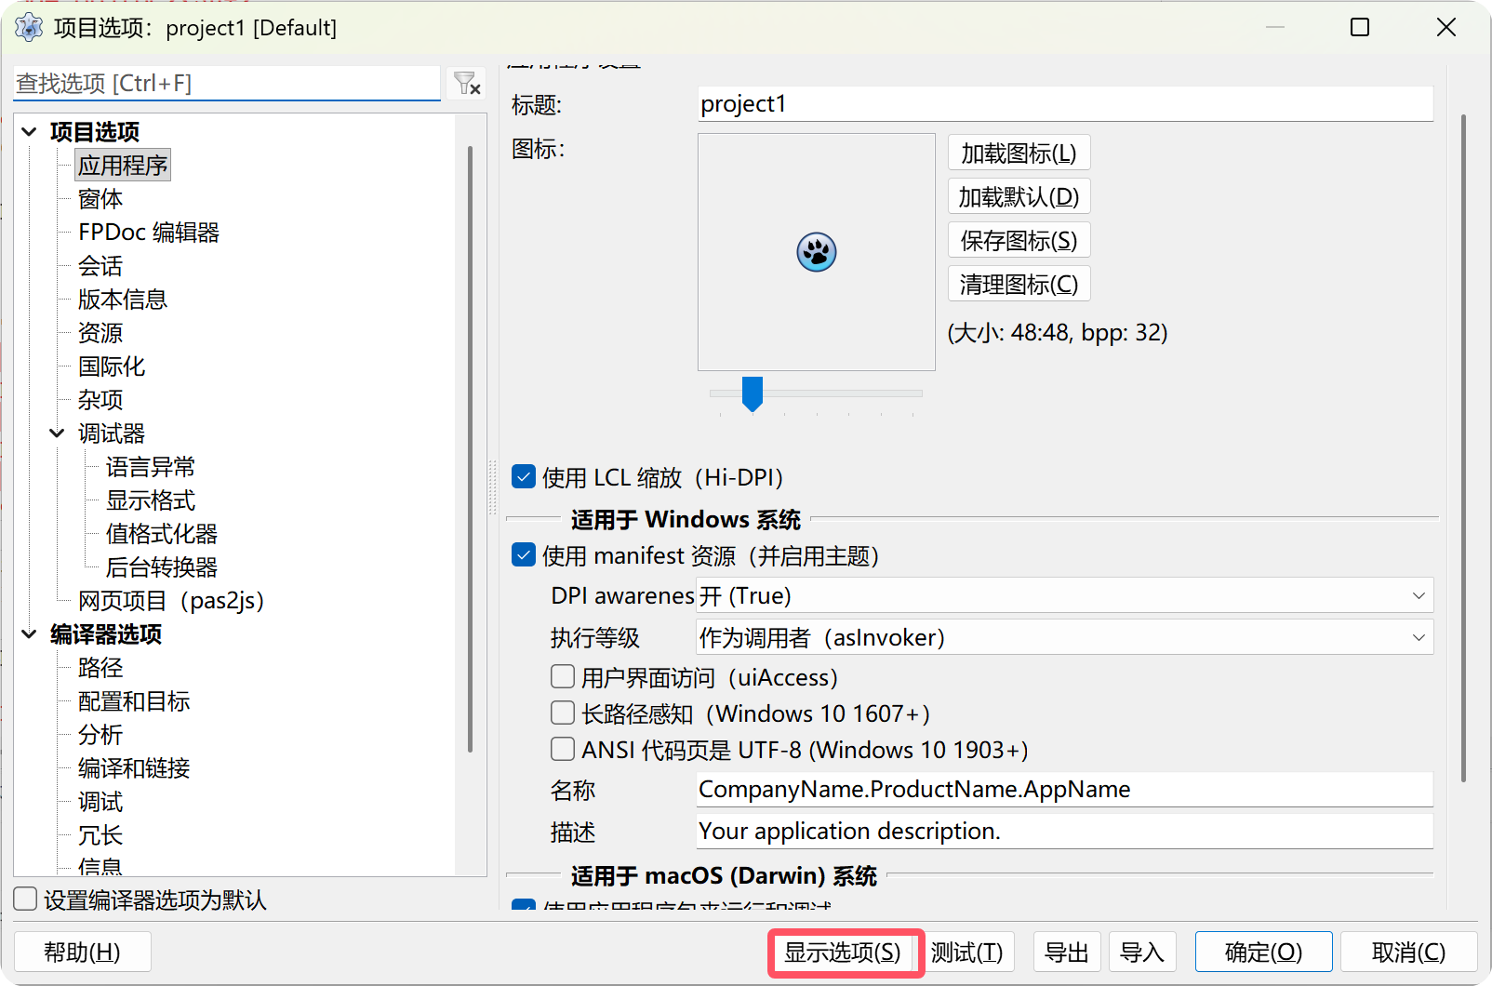
Task: Select 国际化 in the options tree
Action: [112, 366]
